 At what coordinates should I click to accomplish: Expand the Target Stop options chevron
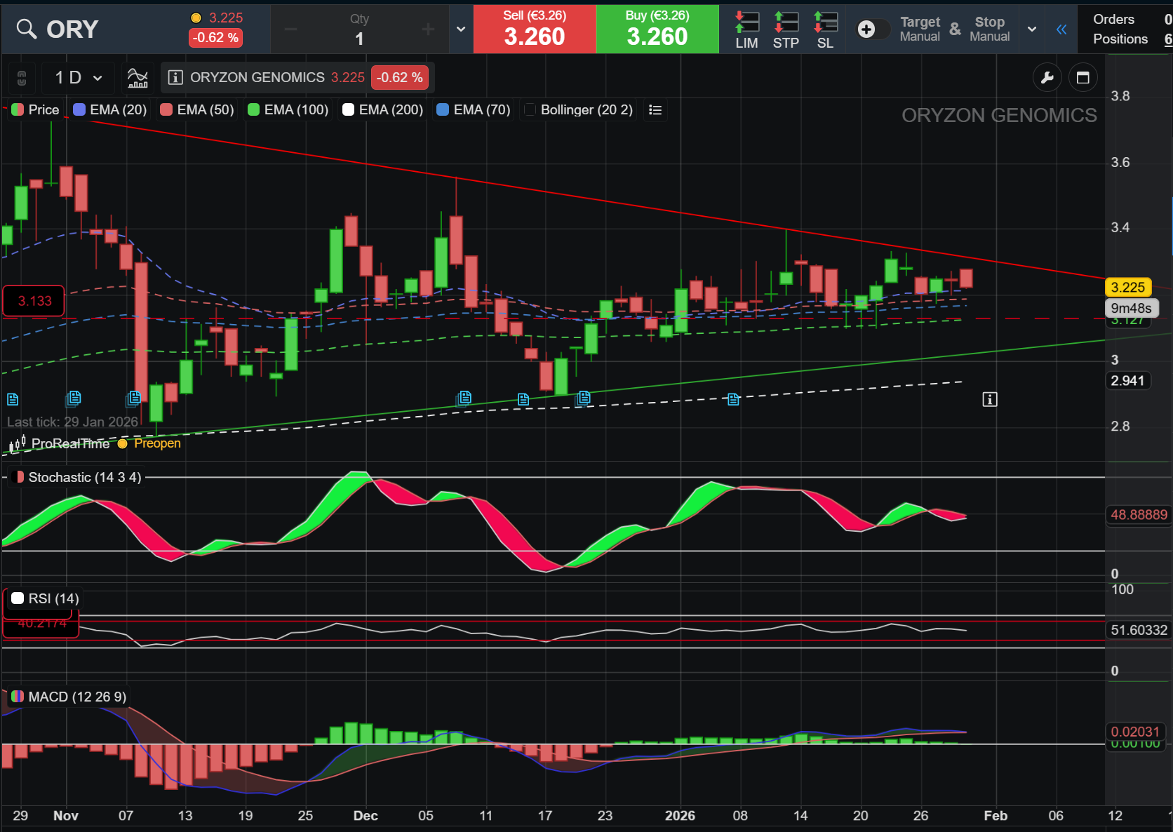[1032, 29]
